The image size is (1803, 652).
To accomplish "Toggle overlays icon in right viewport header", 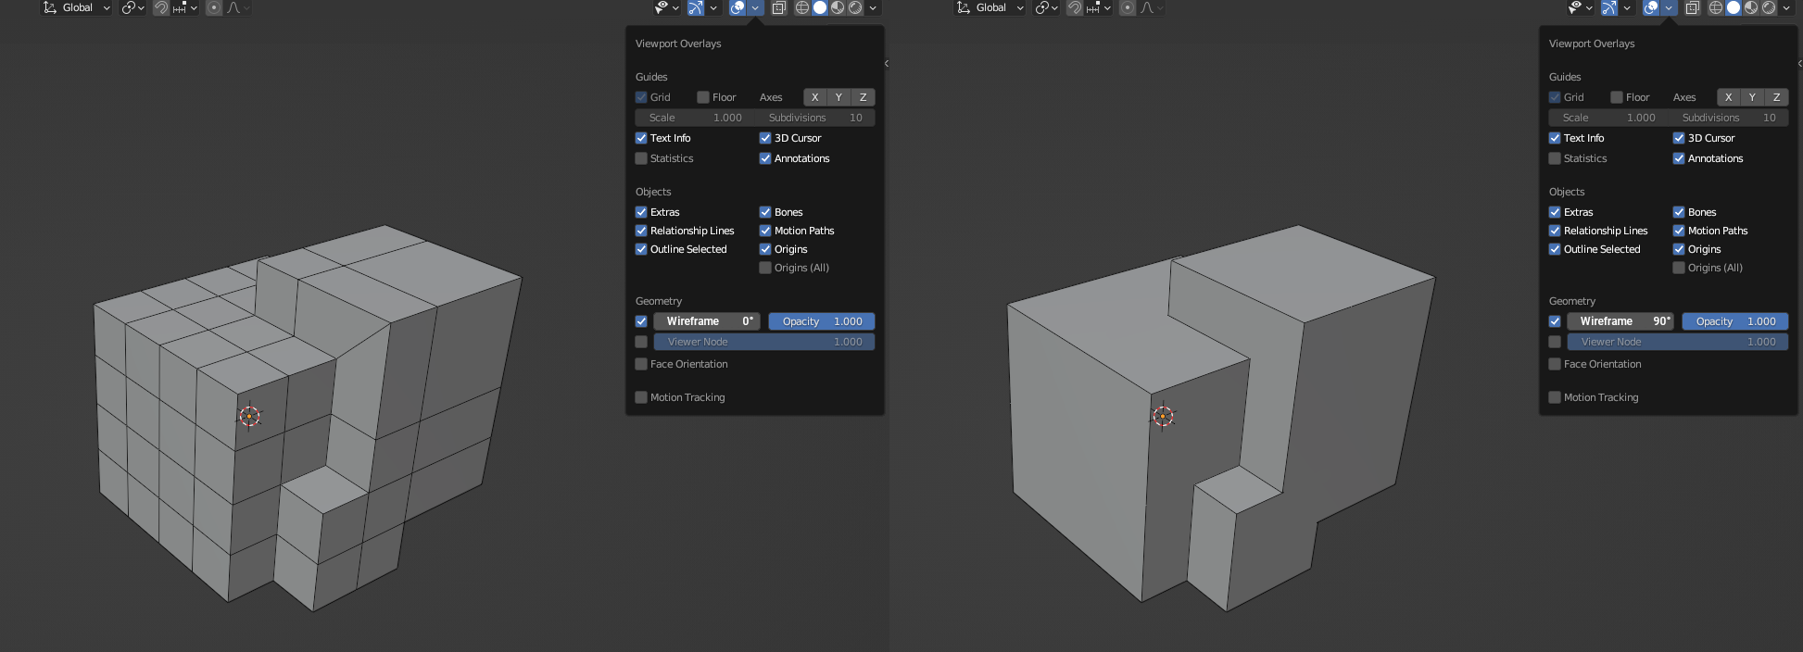I will [x=1651, y=7].
